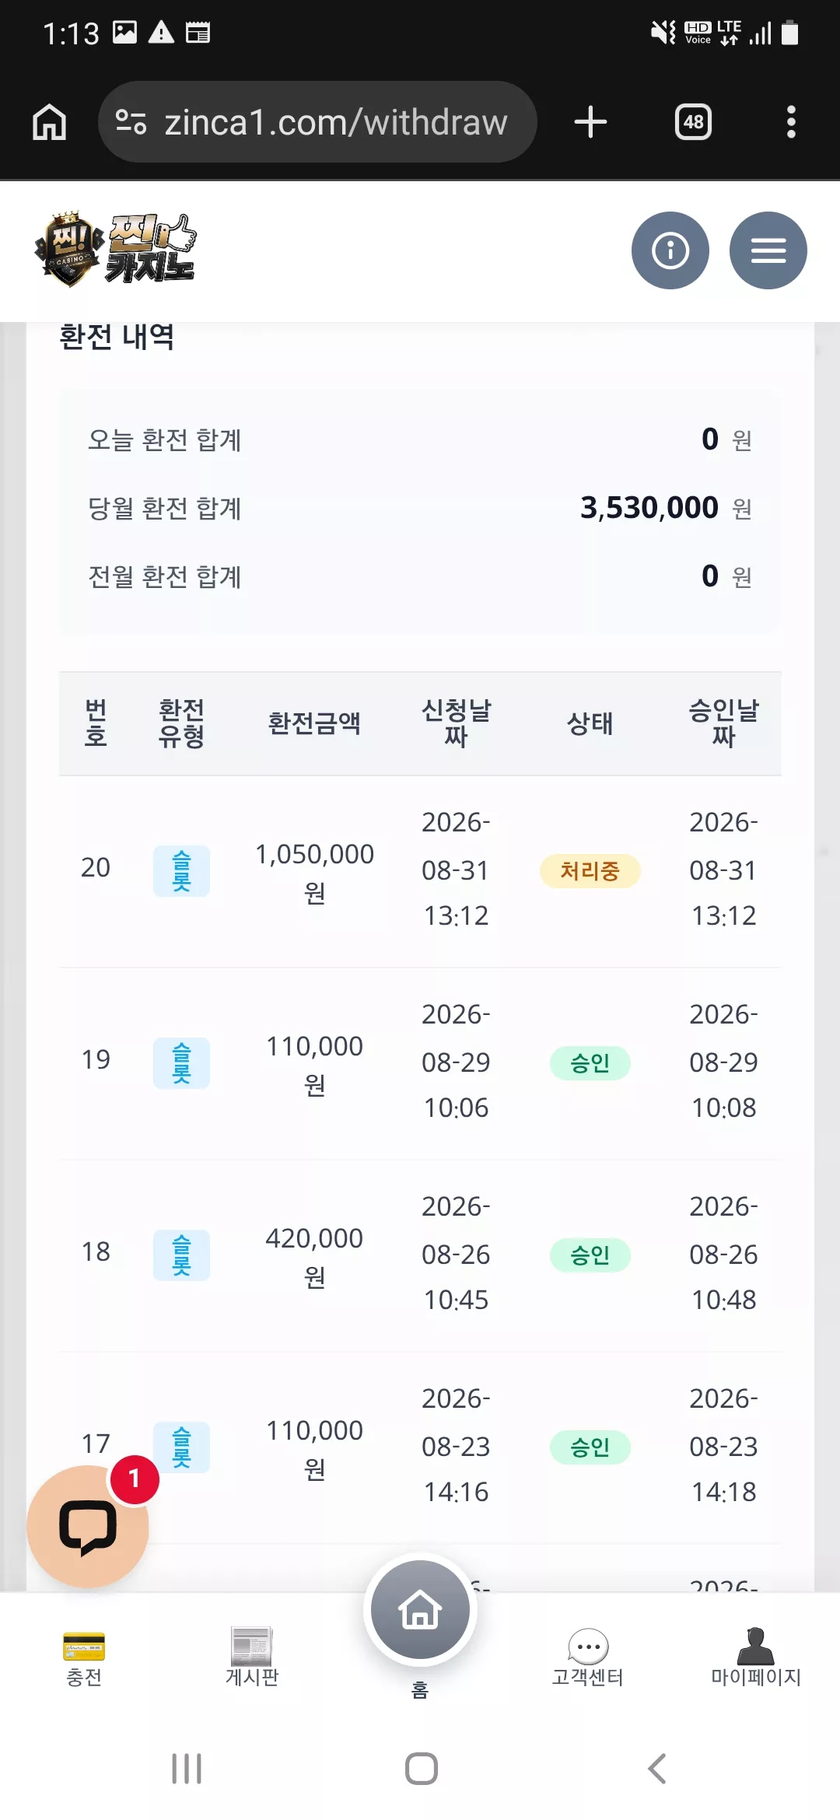Image resolution: width=840 pixels, height=1820 pixels.
Task: Tap the 승인 badge on row 19
Action: (x=590, y=1062)
